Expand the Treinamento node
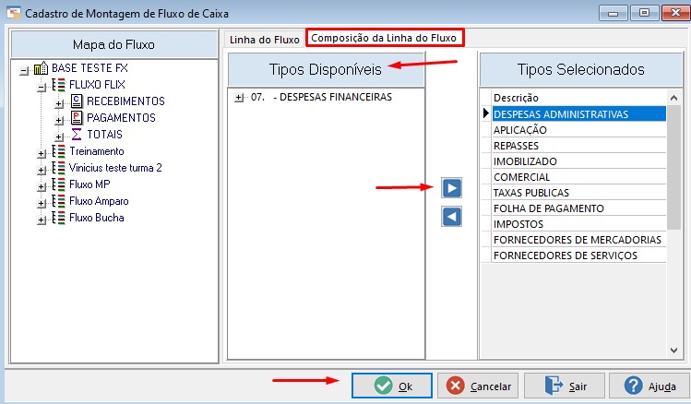This screenshot has height=404, width=691. (x=42, y=154)
